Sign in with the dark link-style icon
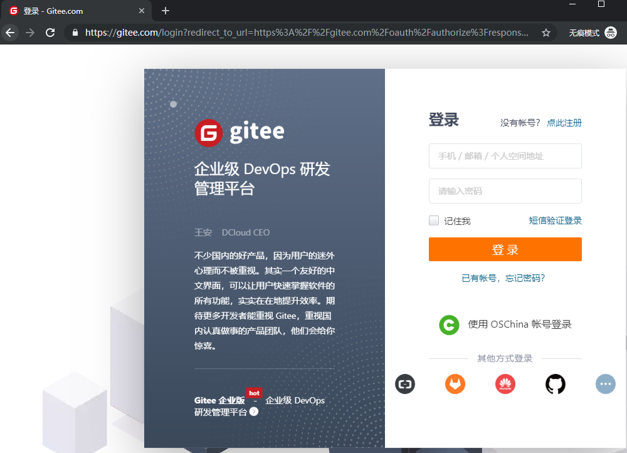Image resolution: width=627 pixels, height=453 pixels. 405,384
